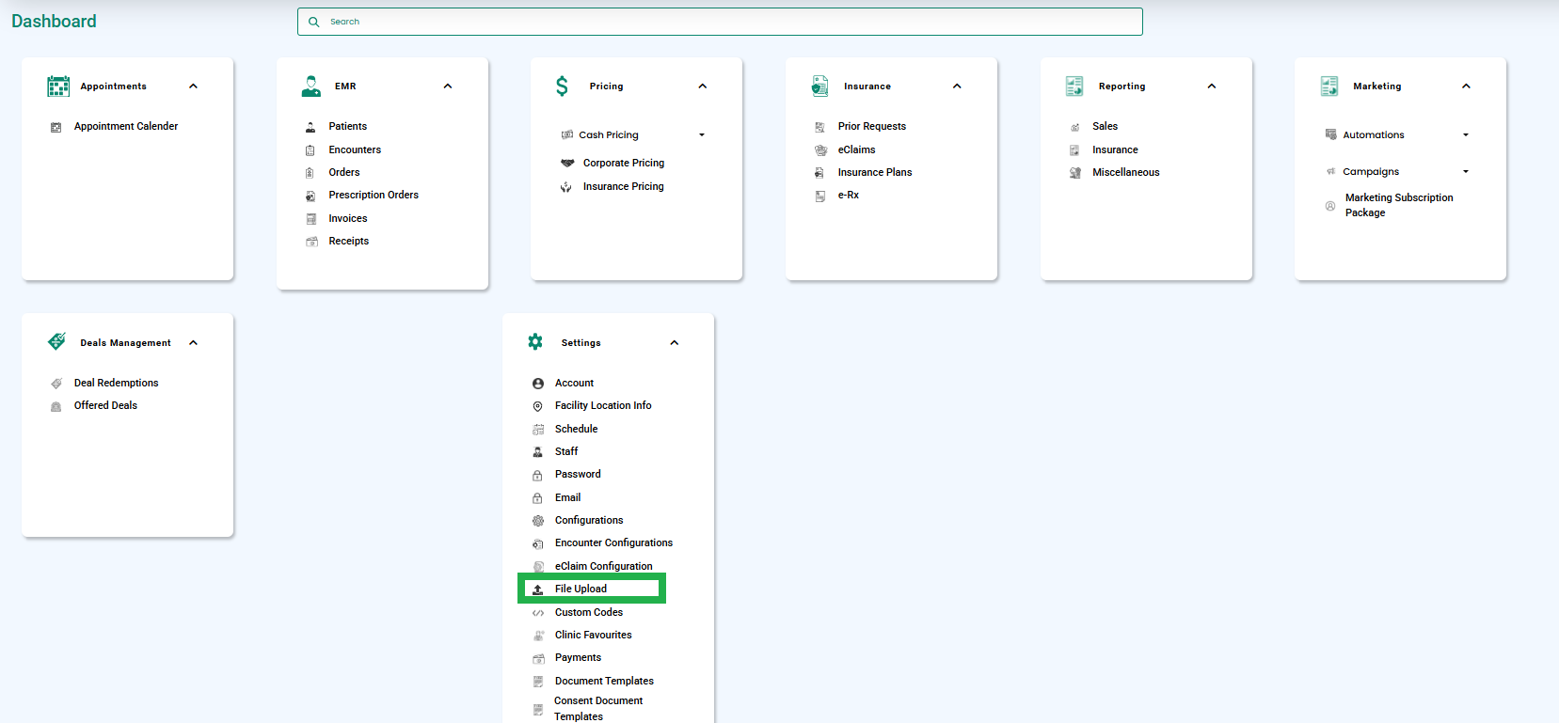This screenshot has height=723, width=1559.
Task: Expand the Automations dropdown arrow
Action: [1466, 135]
